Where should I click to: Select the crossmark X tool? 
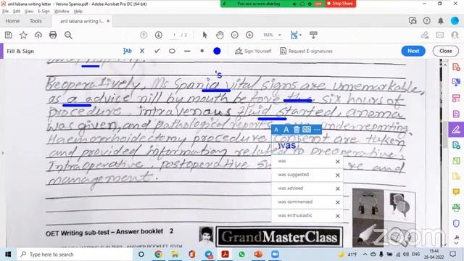pos(142,51)
